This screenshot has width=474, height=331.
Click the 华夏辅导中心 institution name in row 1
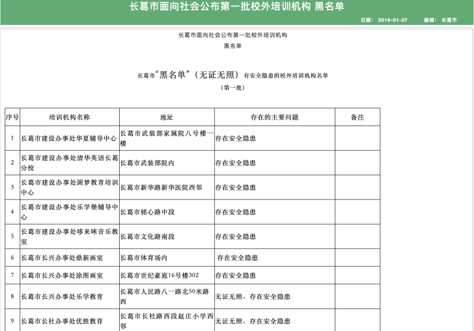click(x=69, y=139)
